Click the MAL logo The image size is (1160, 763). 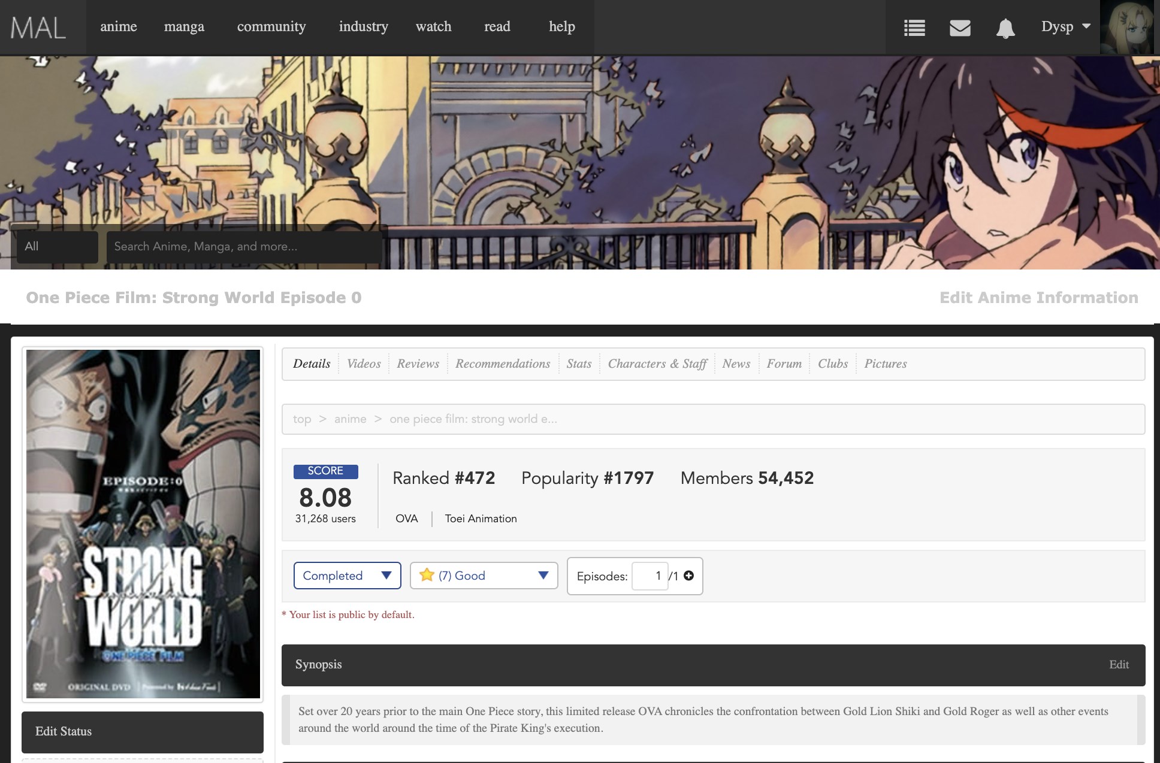(x=38, y=28)
